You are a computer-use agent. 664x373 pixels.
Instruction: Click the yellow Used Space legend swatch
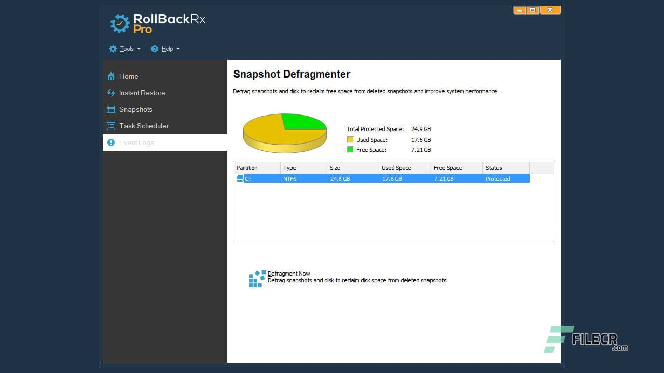coord(350,139)
